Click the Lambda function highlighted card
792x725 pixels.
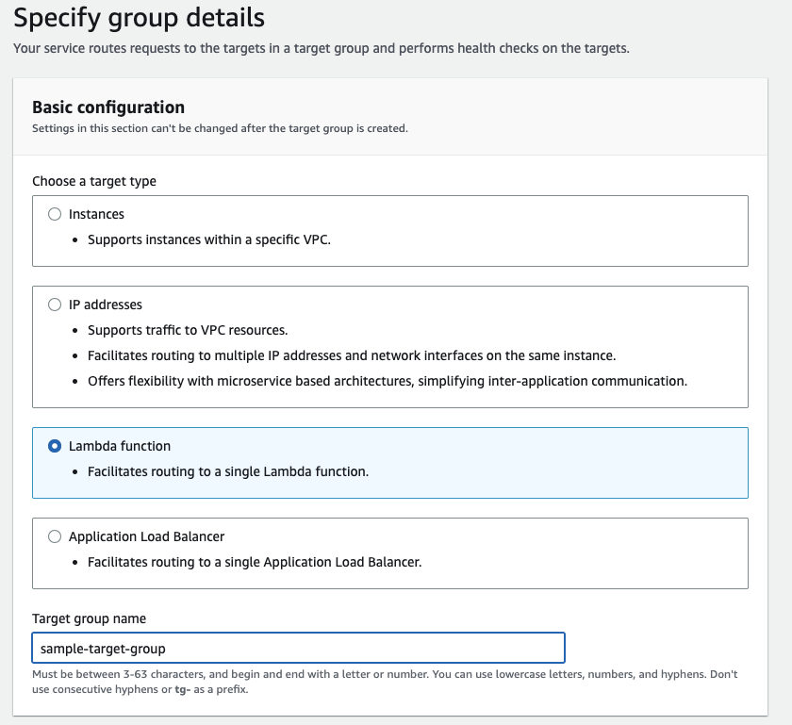pyautogui.click(x=390, y=462)
